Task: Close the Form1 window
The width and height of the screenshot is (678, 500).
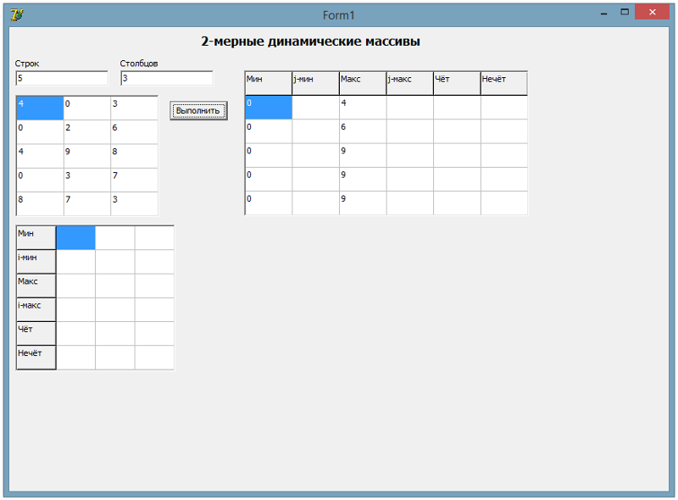Action: tap(652, 13)
